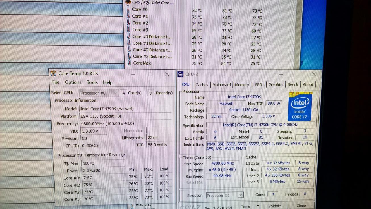Click the Intel Core i7 logo in CPU-Z
This screenshot has width=371, height=209.
point(300,107)
